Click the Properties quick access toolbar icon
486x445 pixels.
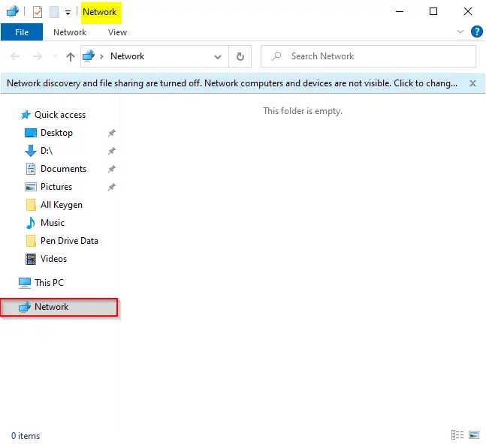(x=38, y=13)
